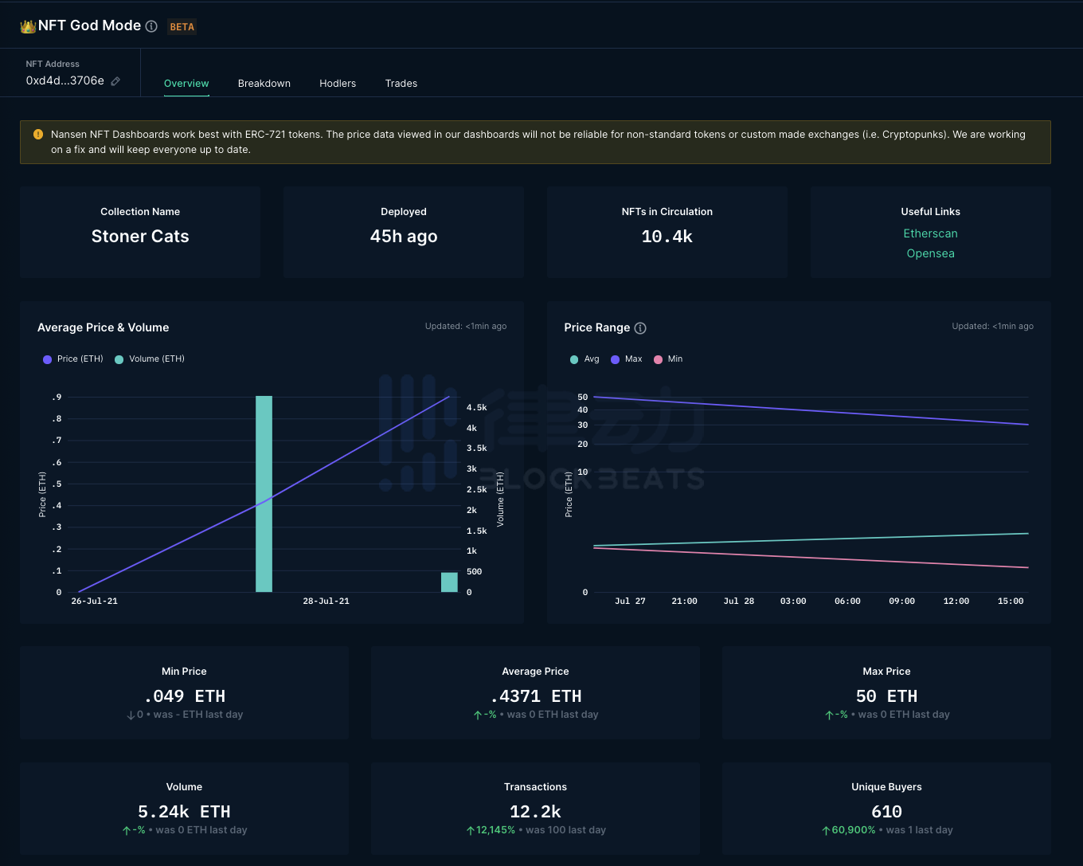This screenshot has height=866, width=1083.
Task: Click the crown icon in the page title
Action: click(x=28, y=26)
